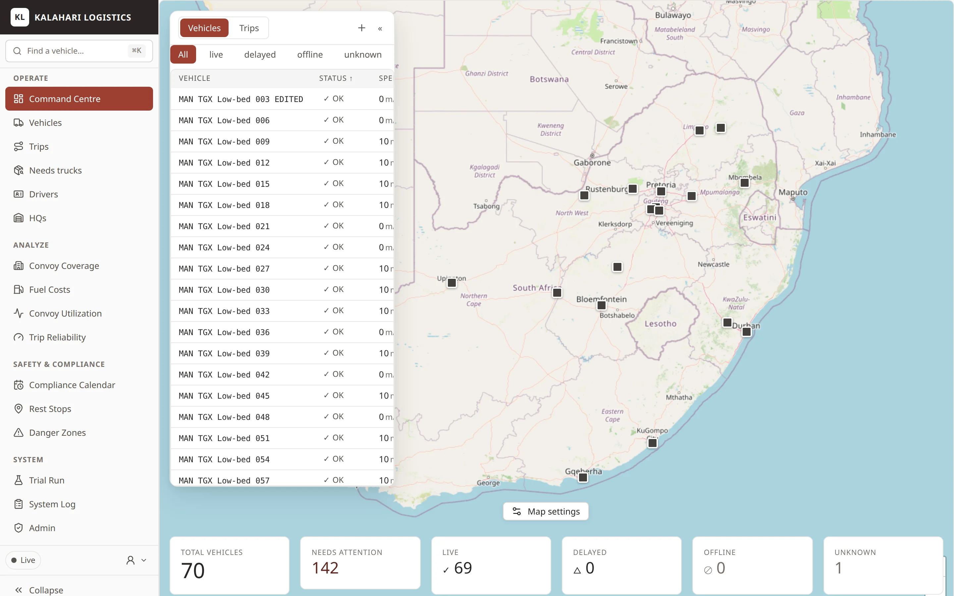Toggle the Live status pill
The image size is (954, 596).
(x=23, y=560)
